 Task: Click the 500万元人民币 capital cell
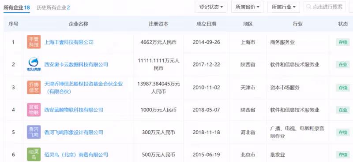pyautogui.click(x=158, y=155)
